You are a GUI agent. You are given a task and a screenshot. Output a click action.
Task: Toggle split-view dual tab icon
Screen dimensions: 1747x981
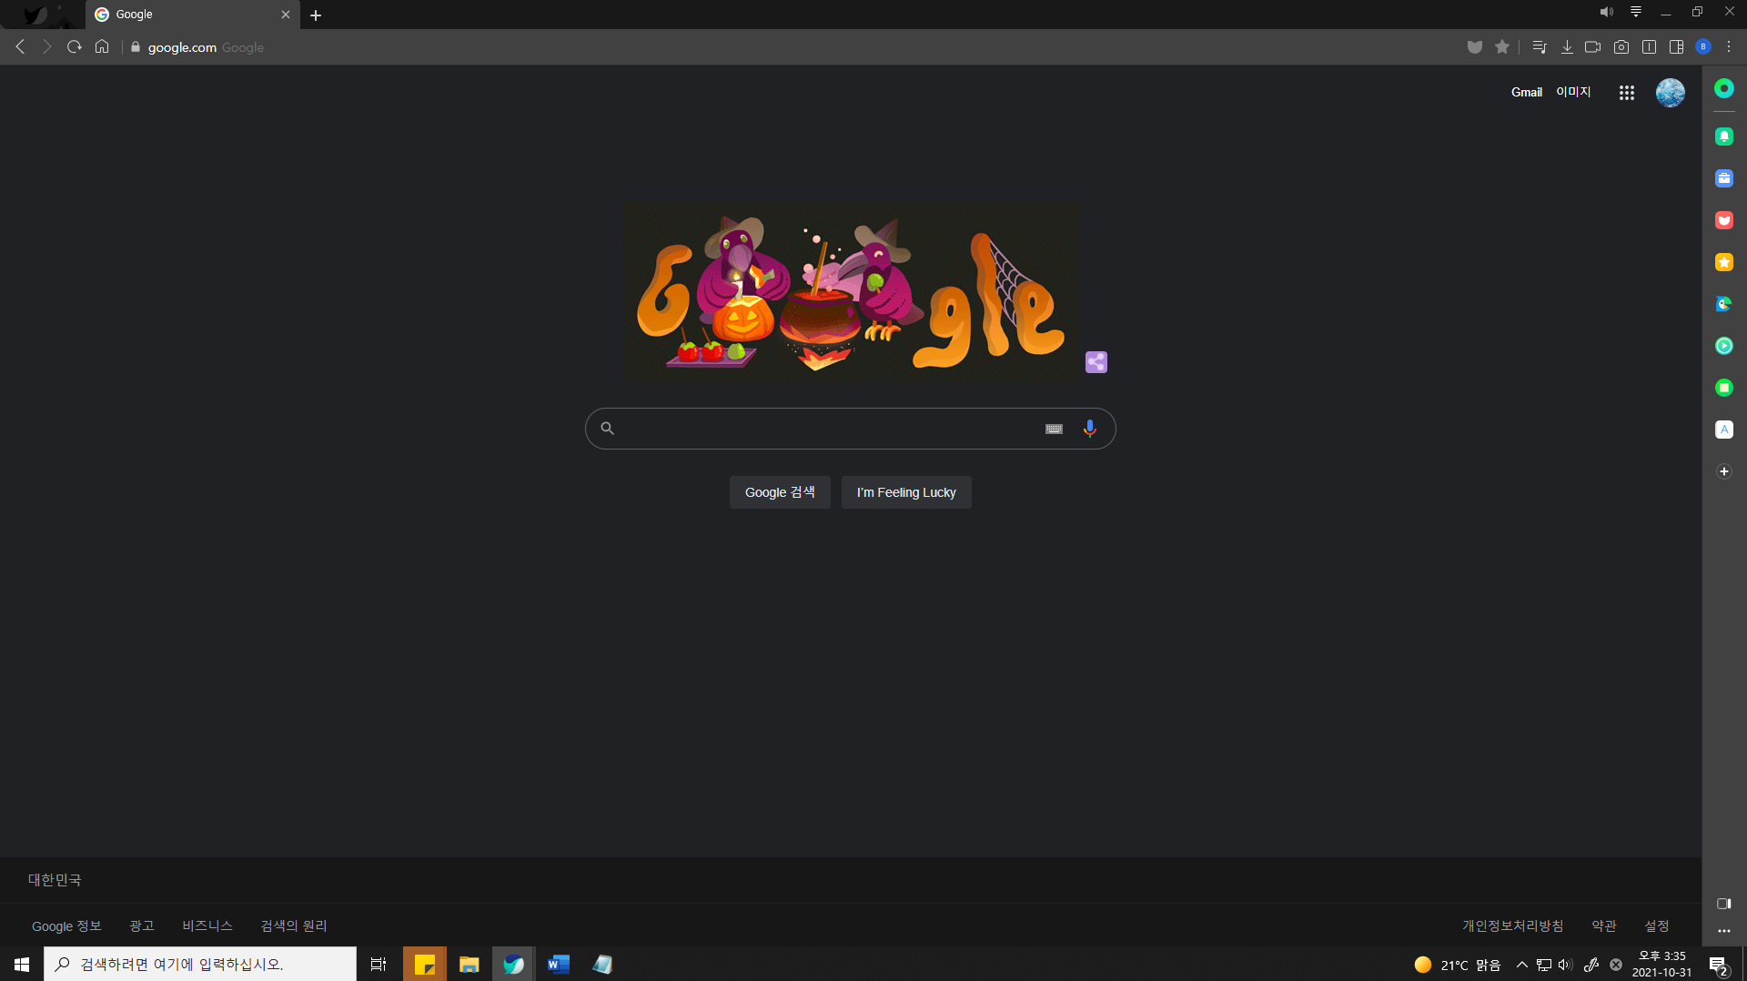tap(1649, 47)
